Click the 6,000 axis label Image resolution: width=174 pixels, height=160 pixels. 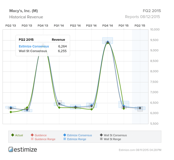(x=154, y=113)
